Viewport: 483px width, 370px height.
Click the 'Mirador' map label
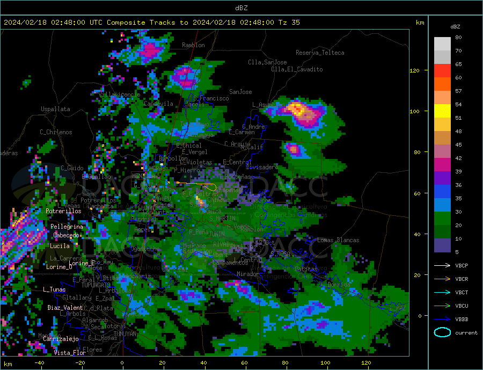(248, 274)
